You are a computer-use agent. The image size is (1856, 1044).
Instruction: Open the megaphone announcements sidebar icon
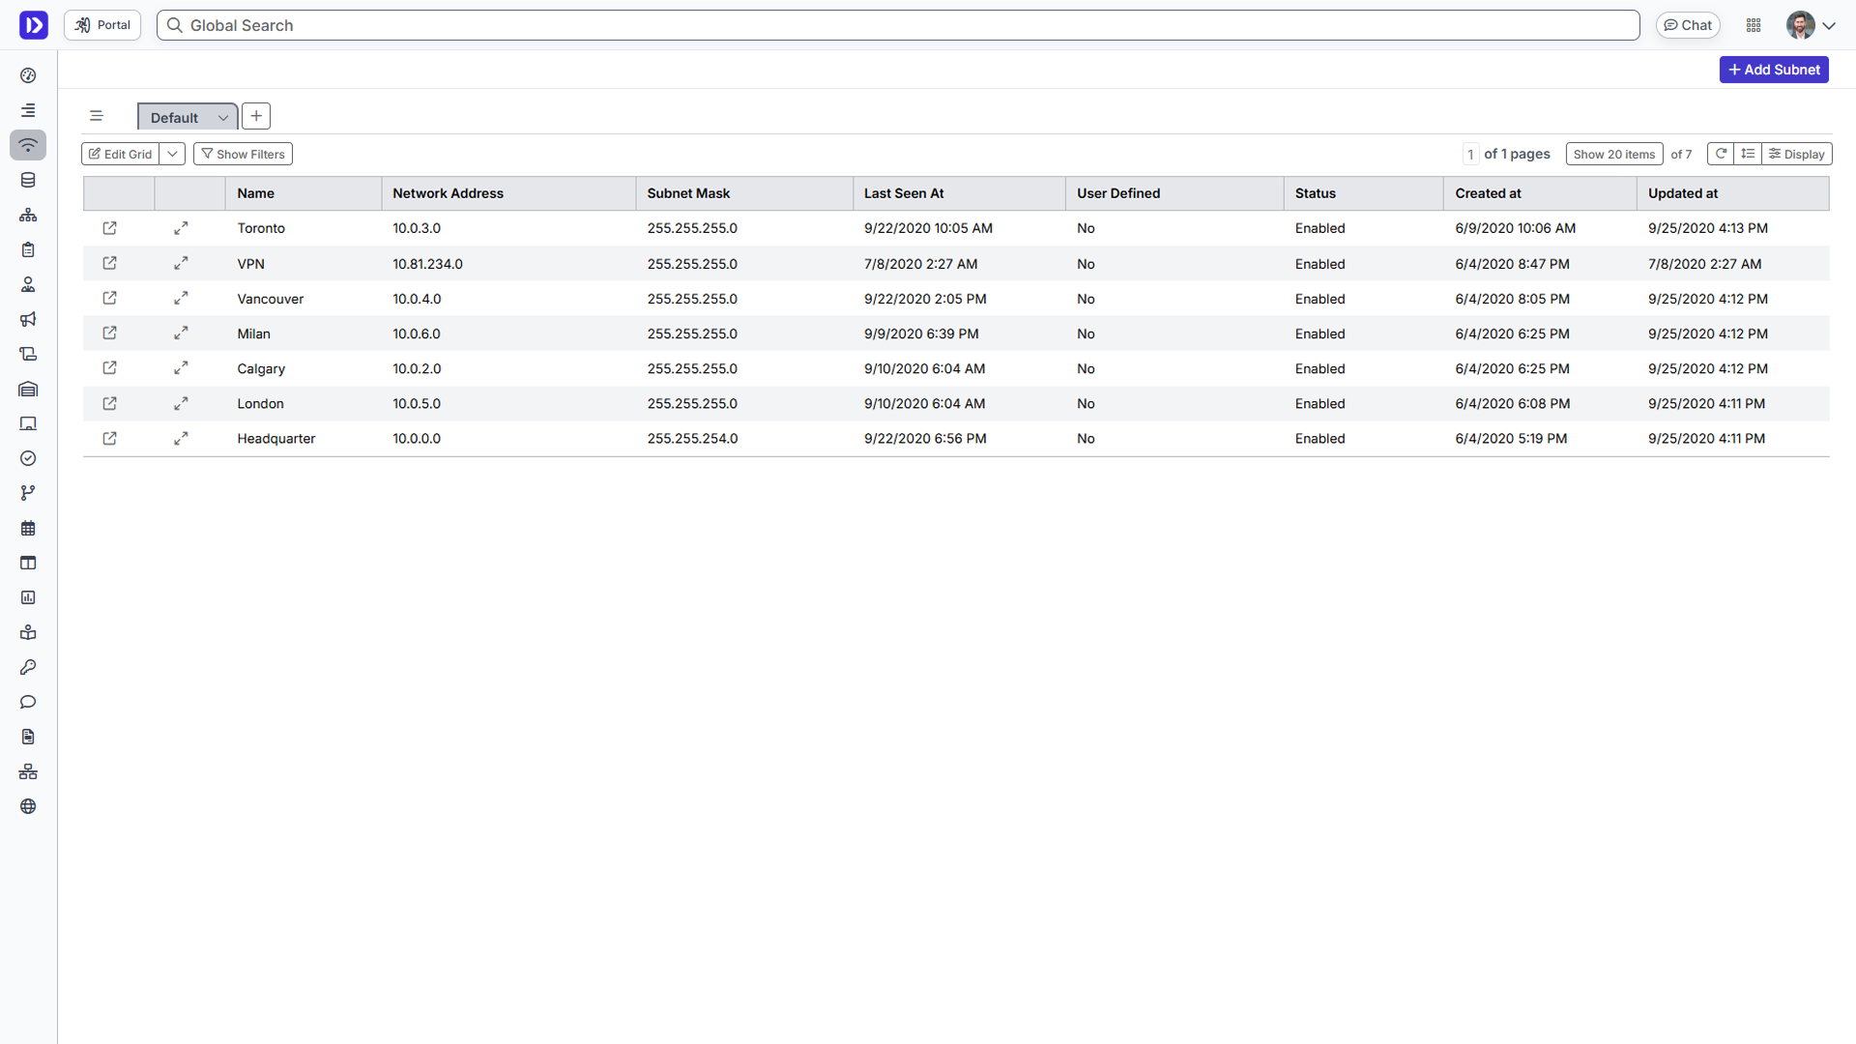pyautogui.click(x=28, y=319)
